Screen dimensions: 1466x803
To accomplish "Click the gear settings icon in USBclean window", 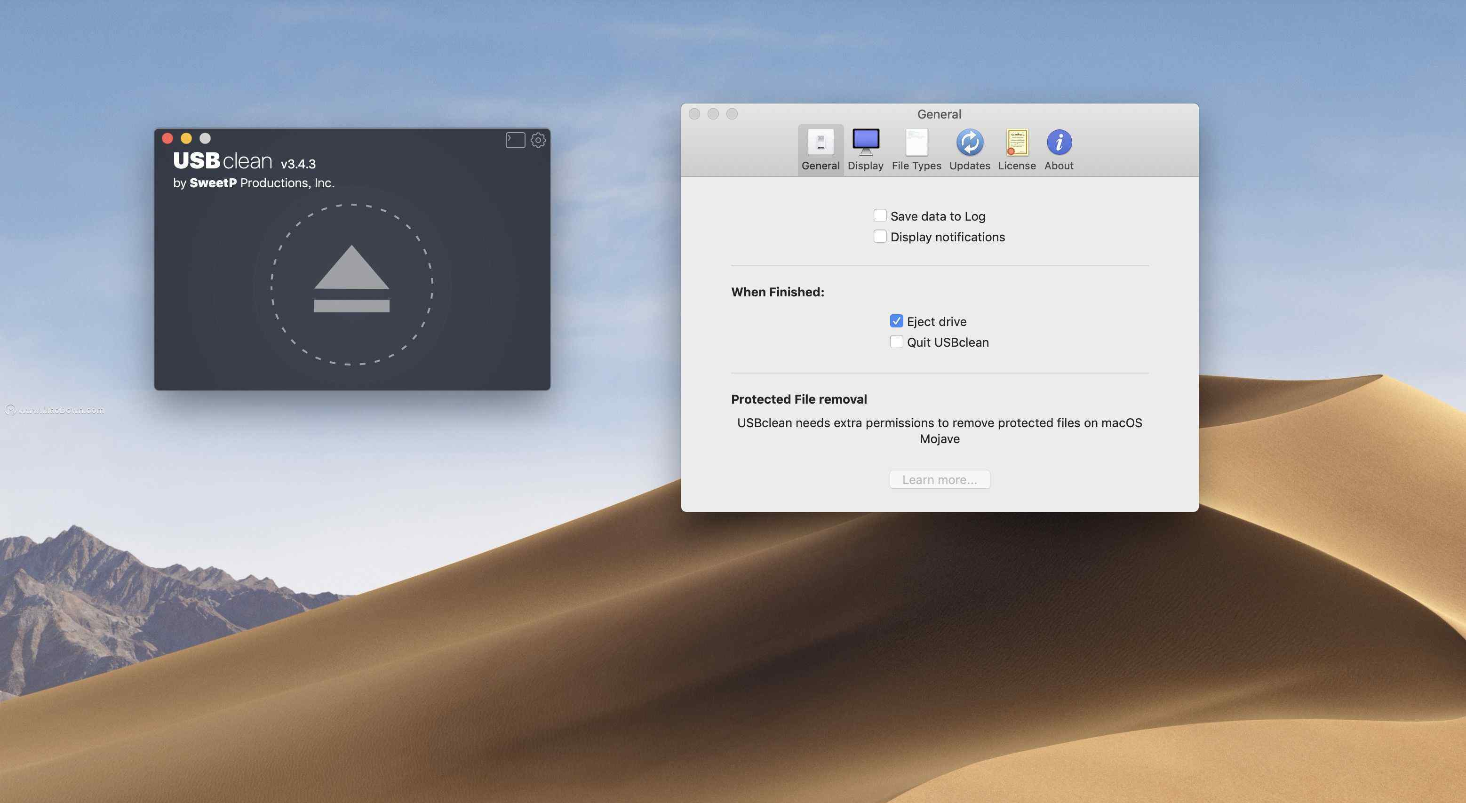I will point(538,140).
